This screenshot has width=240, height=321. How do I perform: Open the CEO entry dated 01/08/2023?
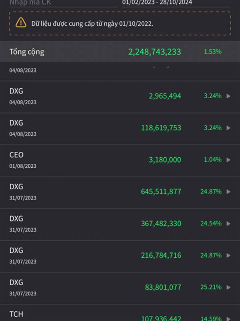pos(120,160)
